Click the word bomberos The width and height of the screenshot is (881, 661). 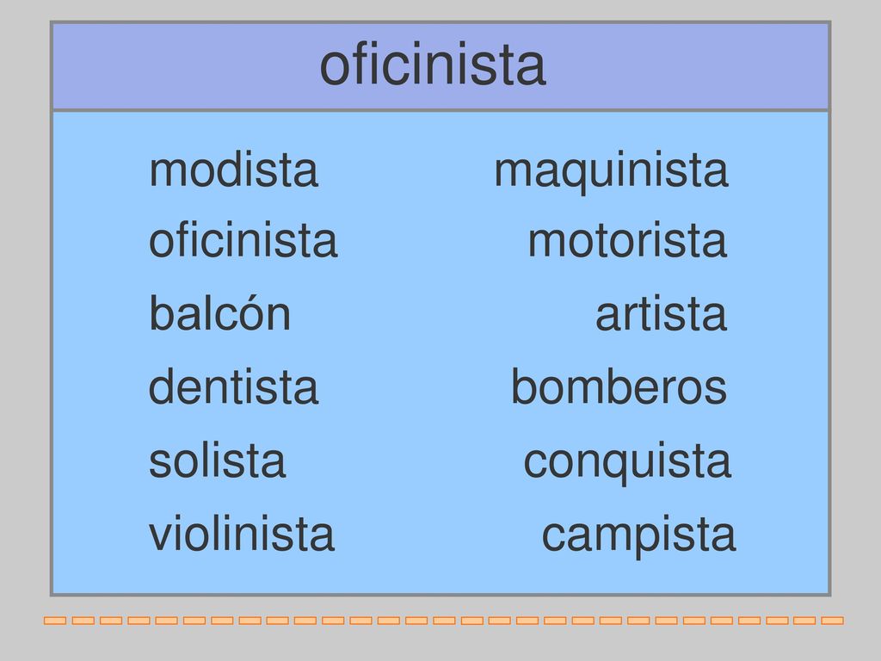pos(619,386)
